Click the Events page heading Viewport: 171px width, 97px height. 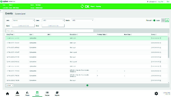9,13
